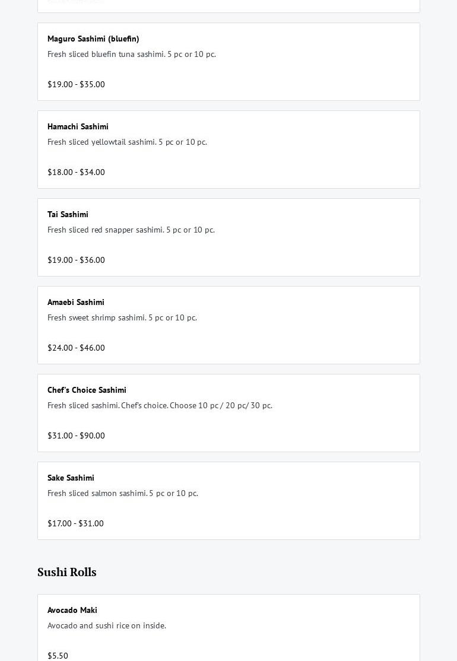Click the Sushi Rolls section heading
This screenshot has width=457, height=661.
(67, 572)
